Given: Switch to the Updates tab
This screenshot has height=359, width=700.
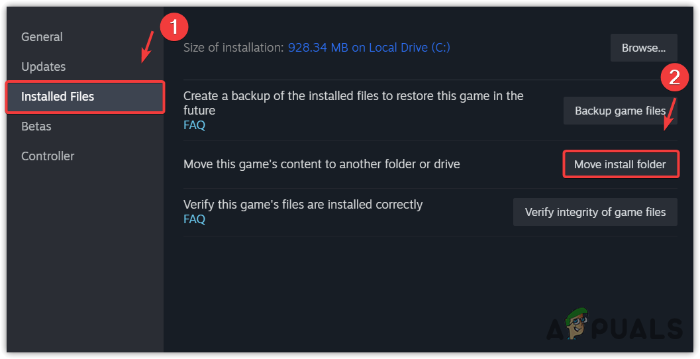Looking at the screenshot, I should (x=44, y=67).
